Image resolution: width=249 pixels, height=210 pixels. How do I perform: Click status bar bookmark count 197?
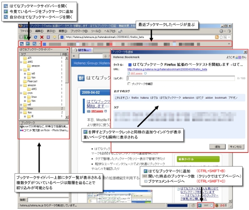pyautogui.click(x=206, y=205)
